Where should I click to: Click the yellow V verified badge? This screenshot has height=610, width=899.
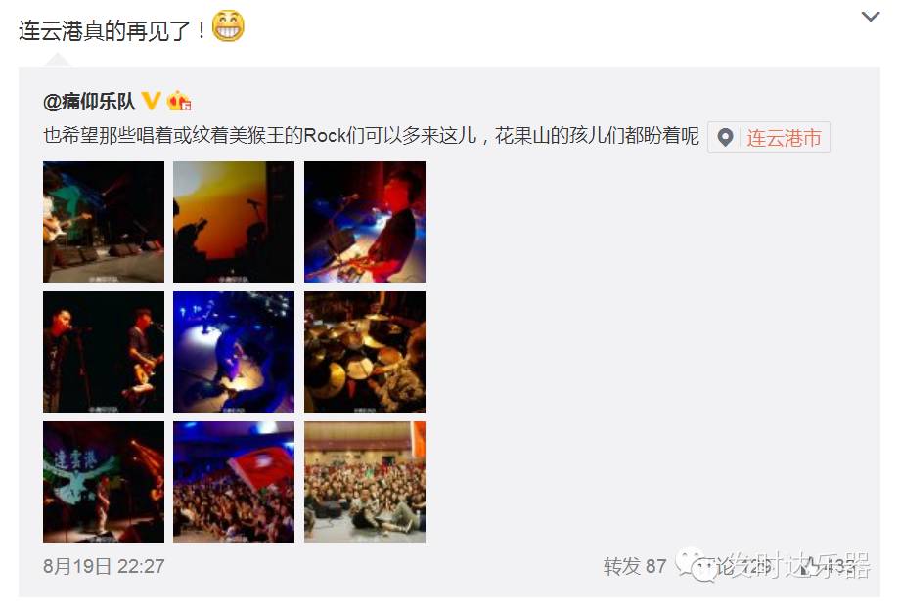[151, 101]
